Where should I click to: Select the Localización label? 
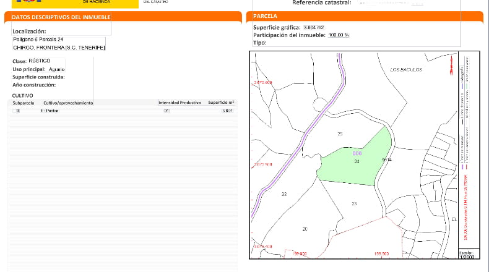click(x=29, y=31)
